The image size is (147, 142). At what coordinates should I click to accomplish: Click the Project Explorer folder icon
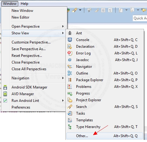click(x=70, y=100)
